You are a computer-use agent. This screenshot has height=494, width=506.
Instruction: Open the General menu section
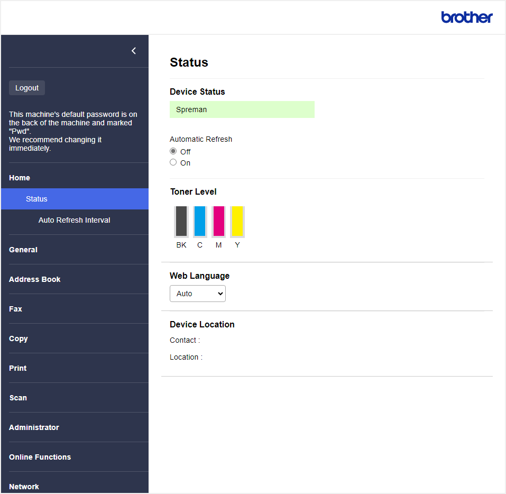coord(23,250)
